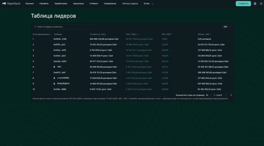Viewport: 264px width, 146px height.
Task: Open the "Более" menu dropdown
Action: tap(148, 4)
